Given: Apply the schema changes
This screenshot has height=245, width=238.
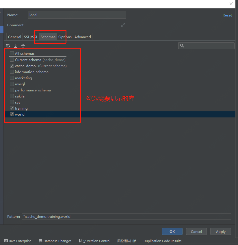Looking at the screenshot, I should point(220,231).
